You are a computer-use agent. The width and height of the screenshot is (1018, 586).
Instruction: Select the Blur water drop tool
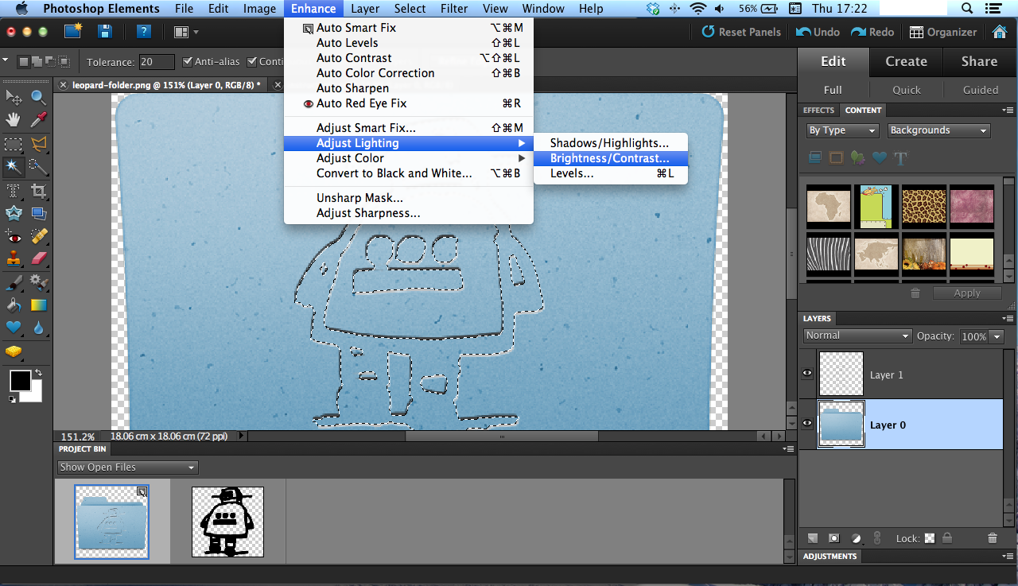[x=38, y=328]
